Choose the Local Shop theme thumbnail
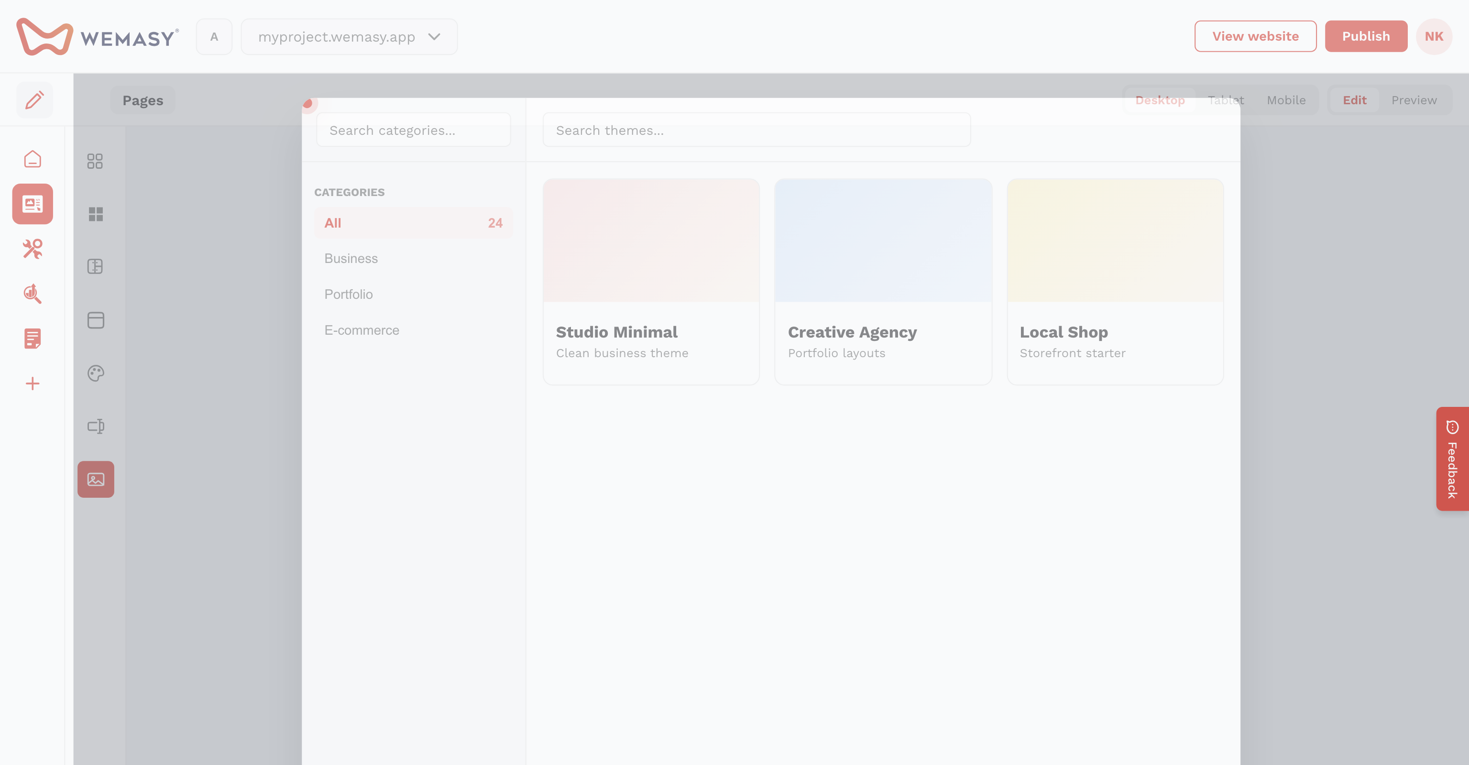 [x=1115, y=240]
